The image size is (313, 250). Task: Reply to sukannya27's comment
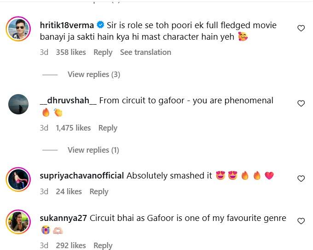[x=103, y=245]
